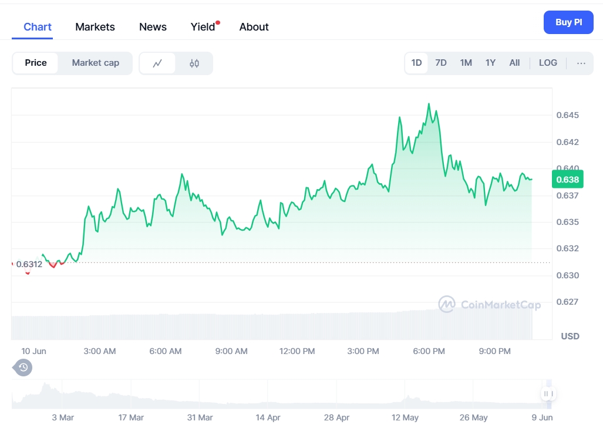The height and width of the screenshot is (438, 603).
Task: Select the 1Y time range
Action: (x=490, y=63)
